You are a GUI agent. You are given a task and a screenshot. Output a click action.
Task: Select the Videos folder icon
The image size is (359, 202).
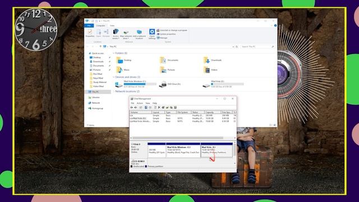click(x=206, y=70)
